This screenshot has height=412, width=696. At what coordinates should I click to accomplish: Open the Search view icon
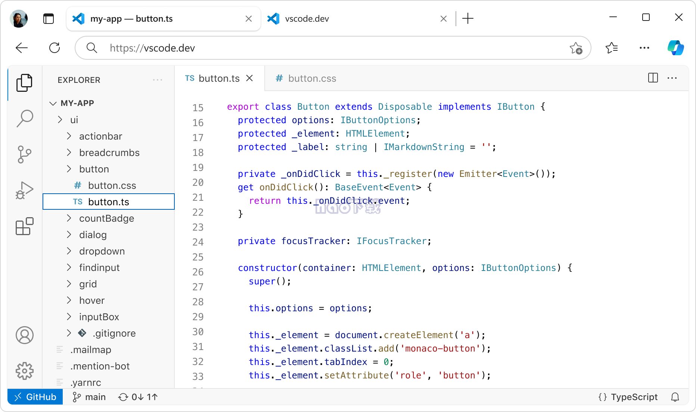coord(25,118)
